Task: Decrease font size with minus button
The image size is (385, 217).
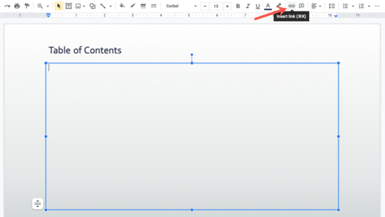Action: [x=205, y=6]
